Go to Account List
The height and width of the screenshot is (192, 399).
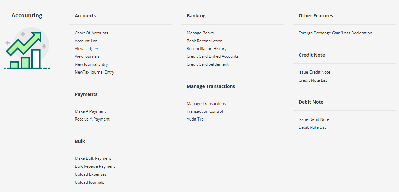tap(86, 41)
